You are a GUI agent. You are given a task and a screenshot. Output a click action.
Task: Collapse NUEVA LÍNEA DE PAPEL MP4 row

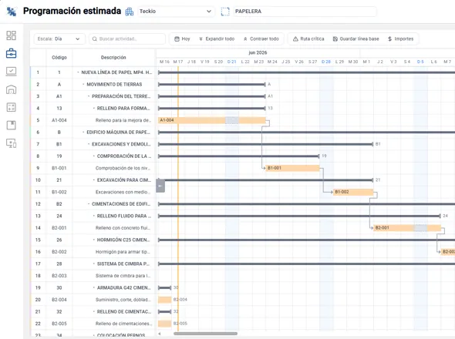click(78, 72)
